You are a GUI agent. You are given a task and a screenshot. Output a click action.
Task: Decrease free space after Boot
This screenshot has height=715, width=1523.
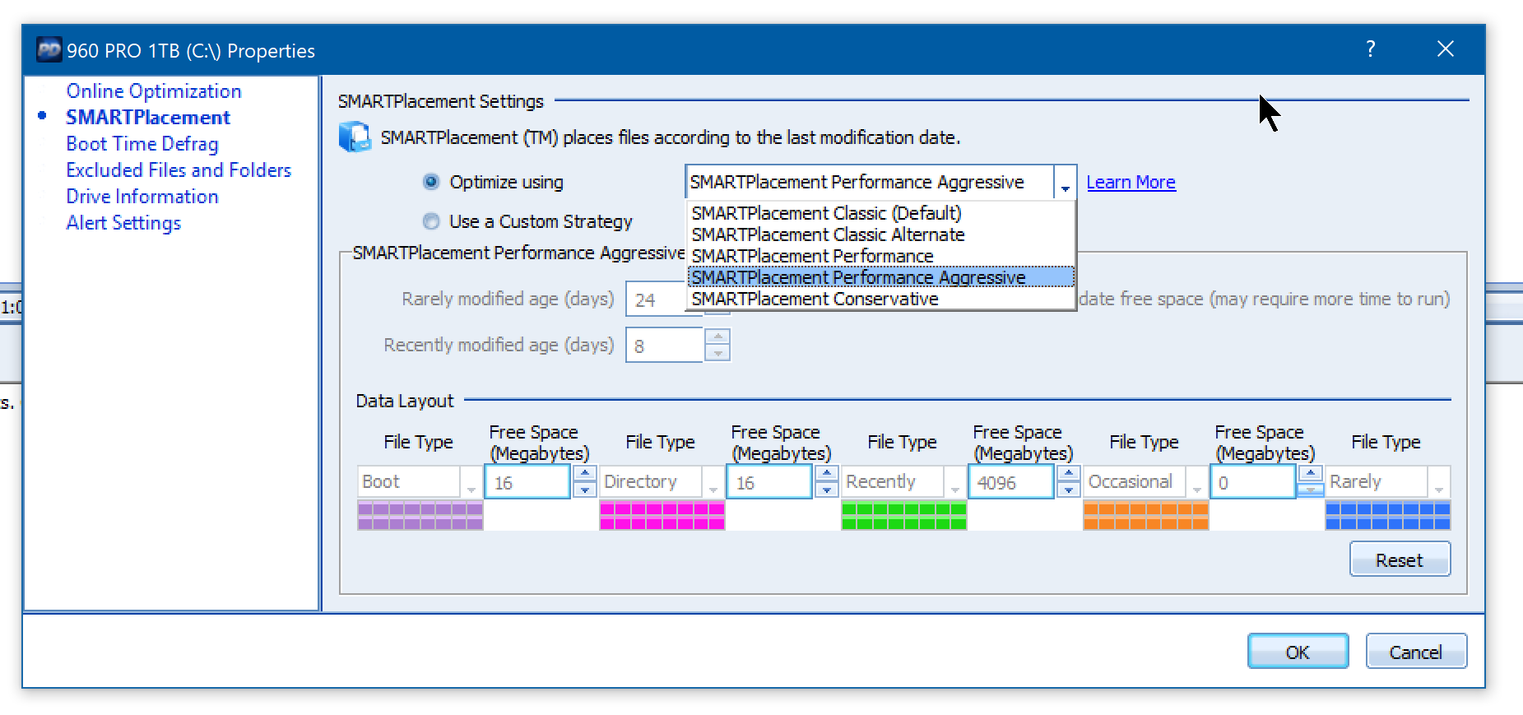(x=584, y=490)
